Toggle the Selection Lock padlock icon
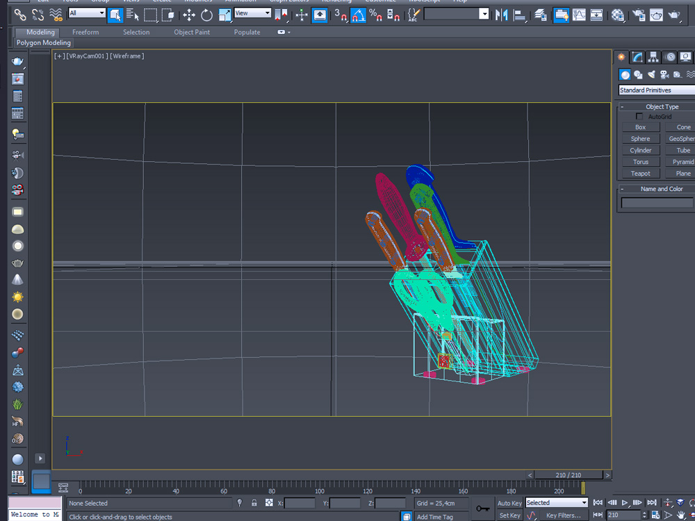The height and width of the screenshot is (521, 695). coord(254,503)
